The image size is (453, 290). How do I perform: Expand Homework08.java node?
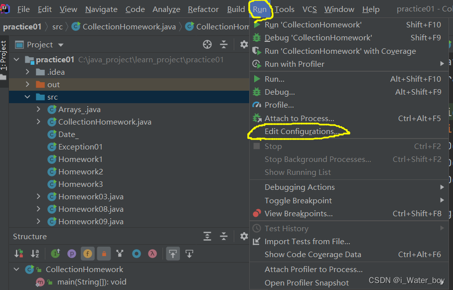[x=38, y=209]
